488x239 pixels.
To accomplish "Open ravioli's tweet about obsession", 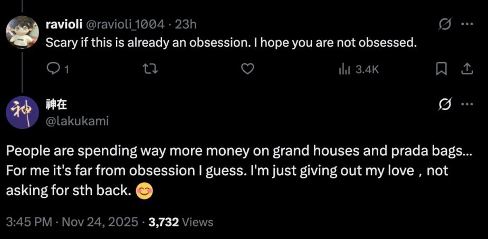I will point(231,43).
